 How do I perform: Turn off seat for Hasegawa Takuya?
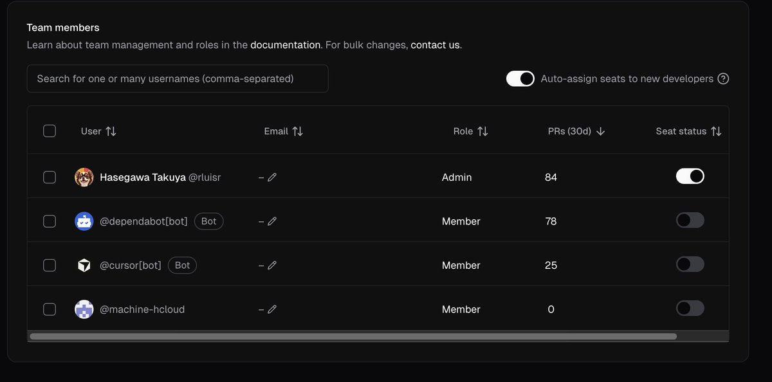(x=690, y=176)
